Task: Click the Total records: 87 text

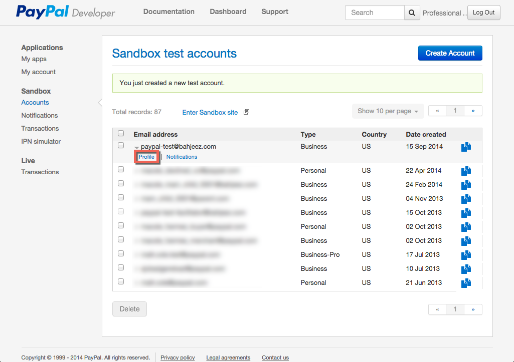Action: coord(137,112)
